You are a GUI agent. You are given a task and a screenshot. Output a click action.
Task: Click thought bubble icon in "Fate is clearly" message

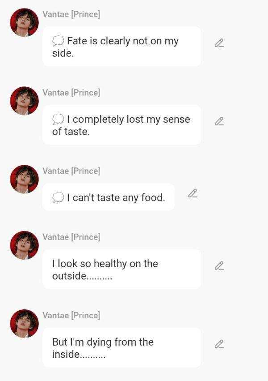[58, 41]
